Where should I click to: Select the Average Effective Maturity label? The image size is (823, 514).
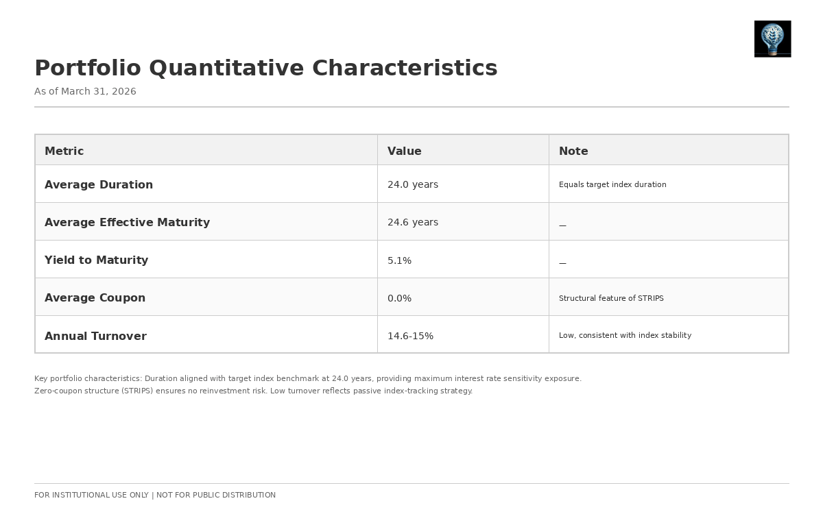(127, 223)
